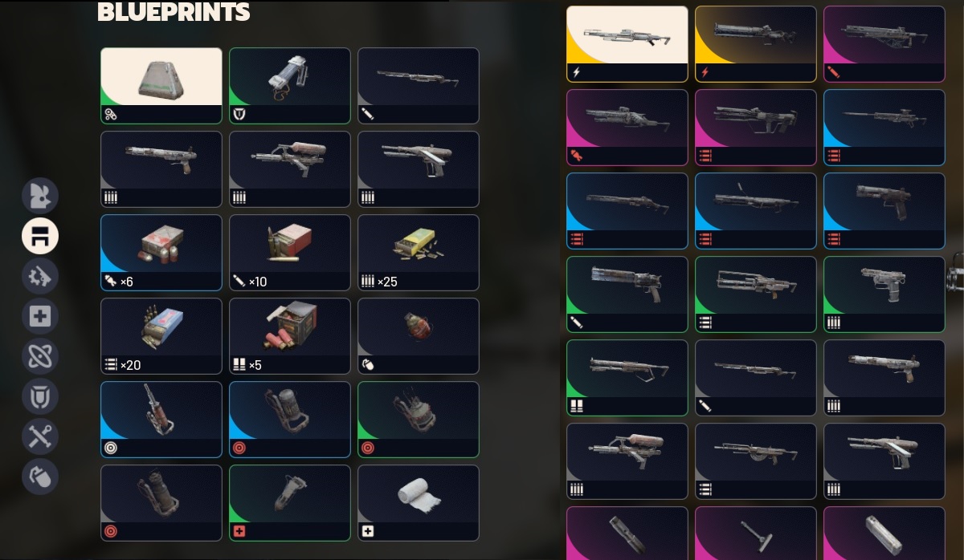
Task: Choose the yellow ammo box labeled ×25
Action: point(419,253)
